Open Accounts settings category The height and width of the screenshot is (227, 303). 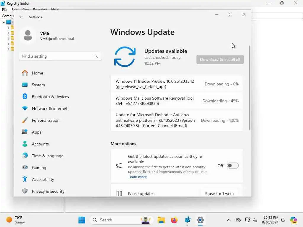click(x=40, y=144)
